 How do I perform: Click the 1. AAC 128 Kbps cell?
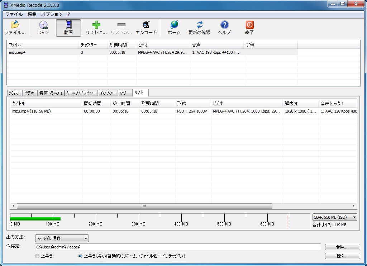(x=338, y=111)
